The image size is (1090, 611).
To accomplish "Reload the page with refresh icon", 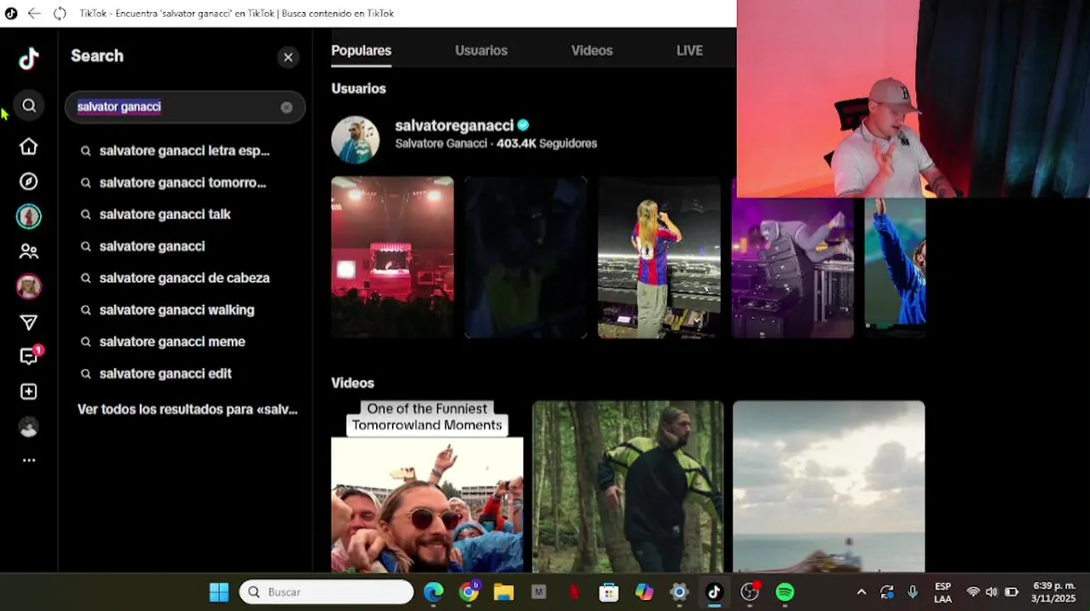I will 59,14.
